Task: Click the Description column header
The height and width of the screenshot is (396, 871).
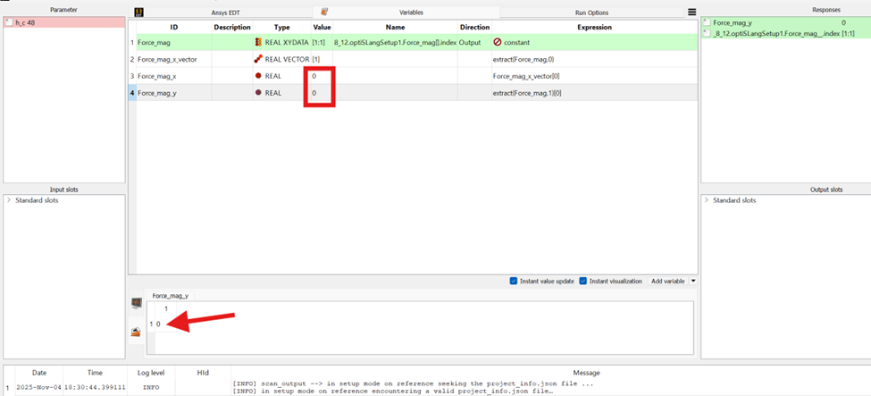Action: [x=232, y=27]
